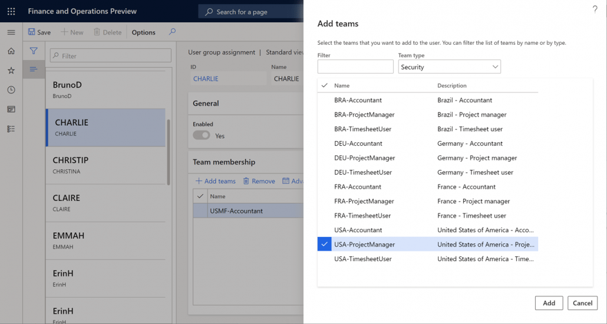The width and height of the screenshot is (607, 324).
Task: Open the Options menu tab
Action: 143,32
